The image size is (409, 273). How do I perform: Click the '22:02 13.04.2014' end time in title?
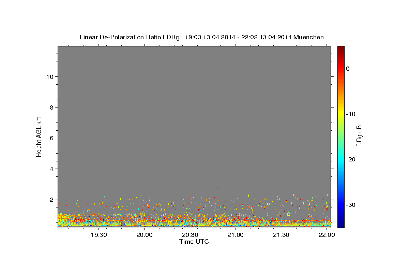coord(267,37)
